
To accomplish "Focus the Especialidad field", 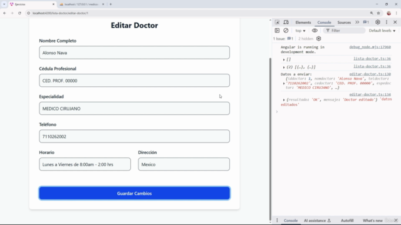I will pyautogui.click(x=135, y=108).
